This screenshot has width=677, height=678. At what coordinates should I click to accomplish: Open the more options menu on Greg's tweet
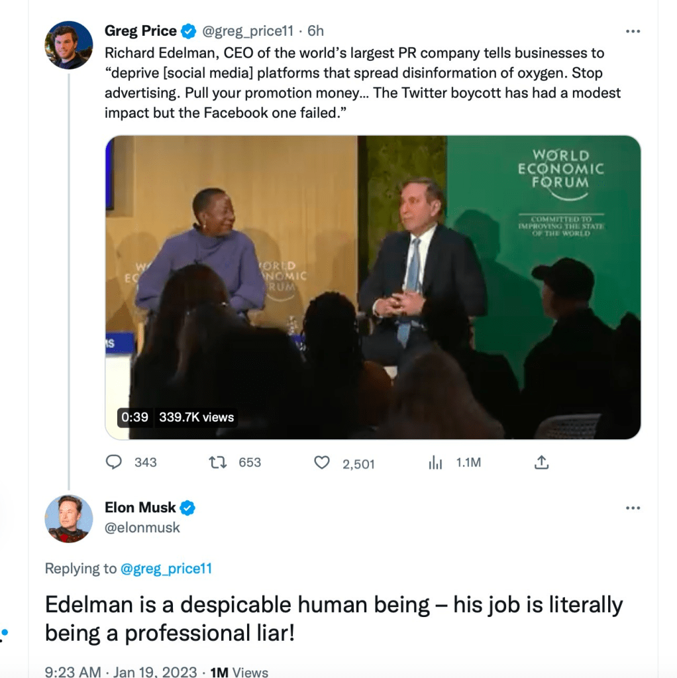coord(633,31)
